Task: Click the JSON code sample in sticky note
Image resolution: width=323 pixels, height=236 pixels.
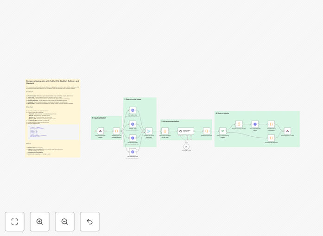Action: pyautogui.click(x=53, y=132)
